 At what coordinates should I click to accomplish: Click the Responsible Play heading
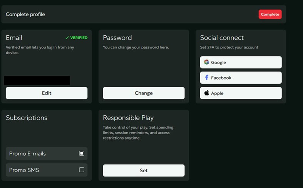pos(128,118)
